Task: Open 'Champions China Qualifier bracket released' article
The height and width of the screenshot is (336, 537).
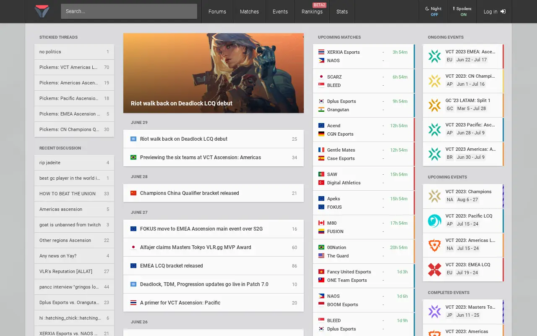Action: (214, 193)
